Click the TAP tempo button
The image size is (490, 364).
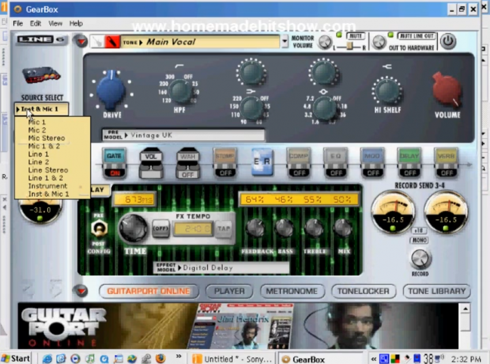[x=224, y=229]
